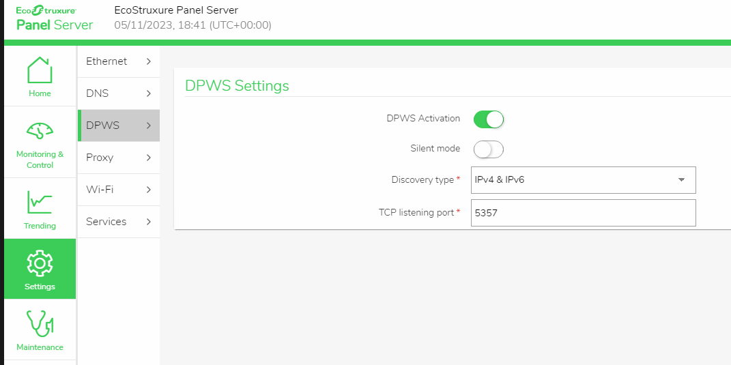Click the Discovery type label
This screenshot has width=731, height=365.
[422, 179]
